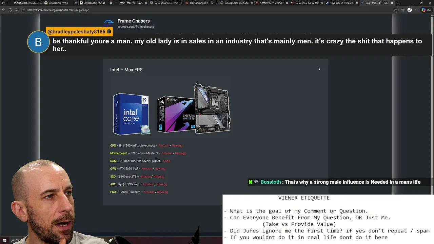Add this page to favorites star
The height and width of the screenshot is (244, 434).
pyautogui.click(x=395, y=10)
